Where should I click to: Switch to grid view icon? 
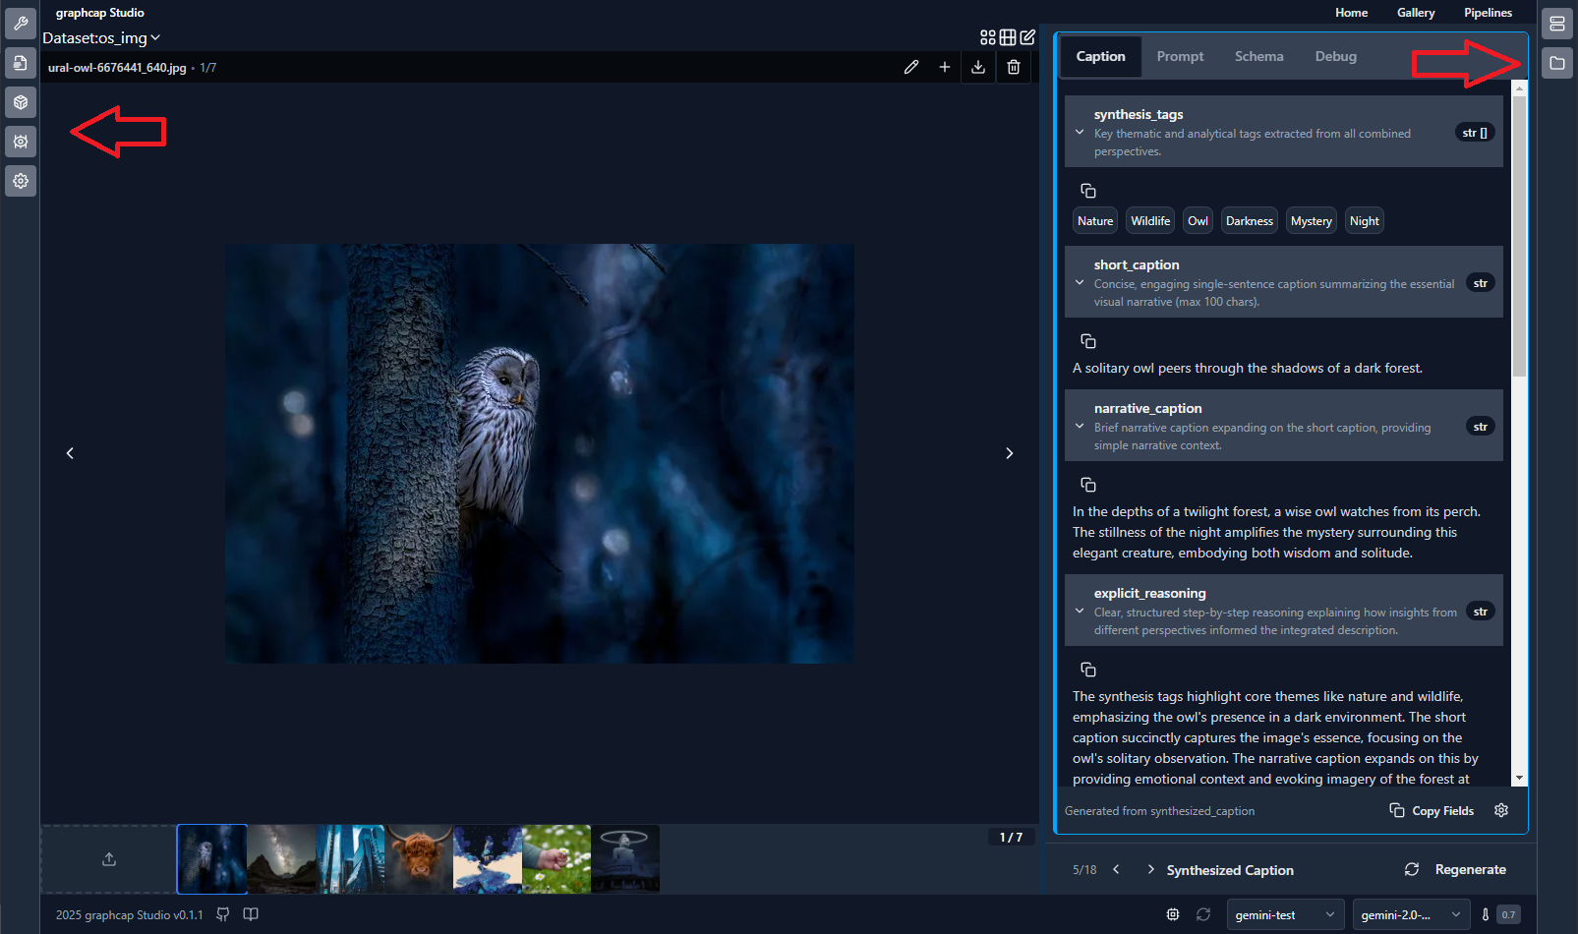click(x=1008, y=37)
